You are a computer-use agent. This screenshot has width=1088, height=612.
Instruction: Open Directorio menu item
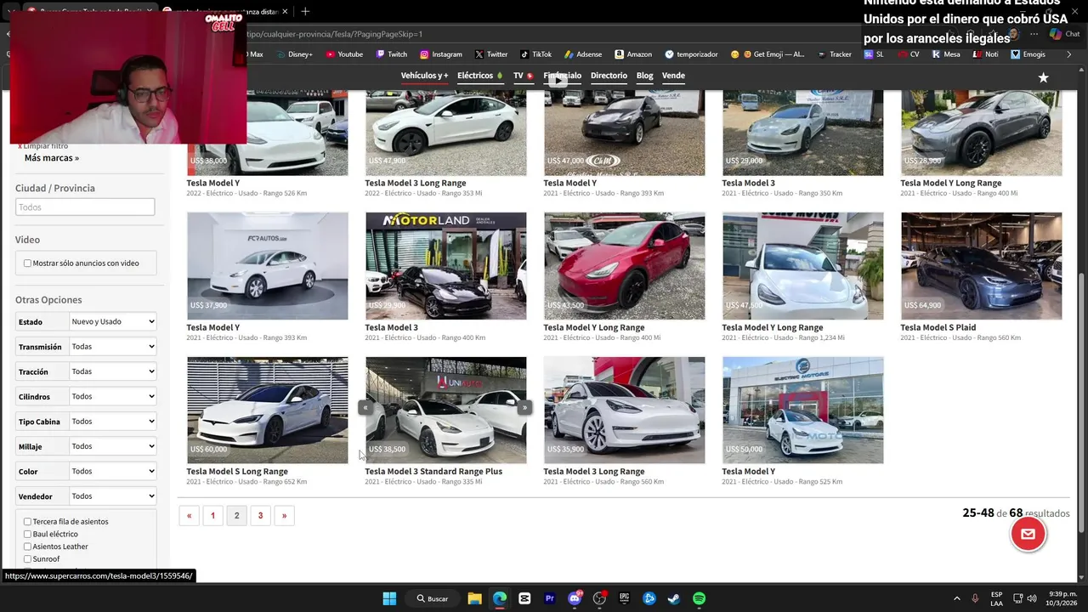[609, 76]
